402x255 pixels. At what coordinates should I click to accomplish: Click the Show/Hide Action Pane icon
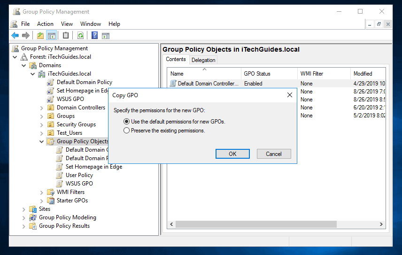106,35
